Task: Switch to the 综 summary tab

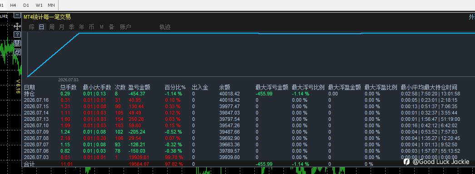Action: pos(31,27)
